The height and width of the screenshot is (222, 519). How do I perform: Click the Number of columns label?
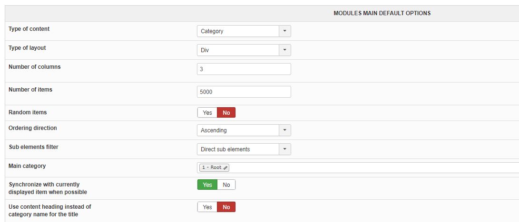pos(35,67)
